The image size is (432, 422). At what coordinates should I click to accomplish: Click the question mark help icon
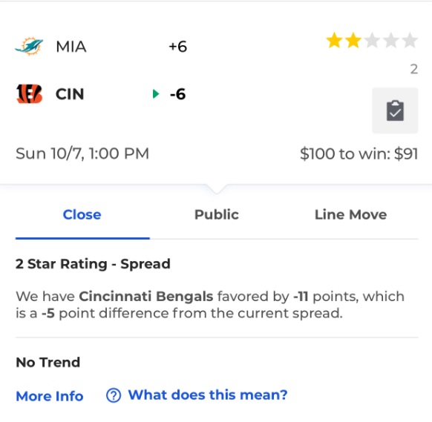pyautogui.click(x=114, y=395)
